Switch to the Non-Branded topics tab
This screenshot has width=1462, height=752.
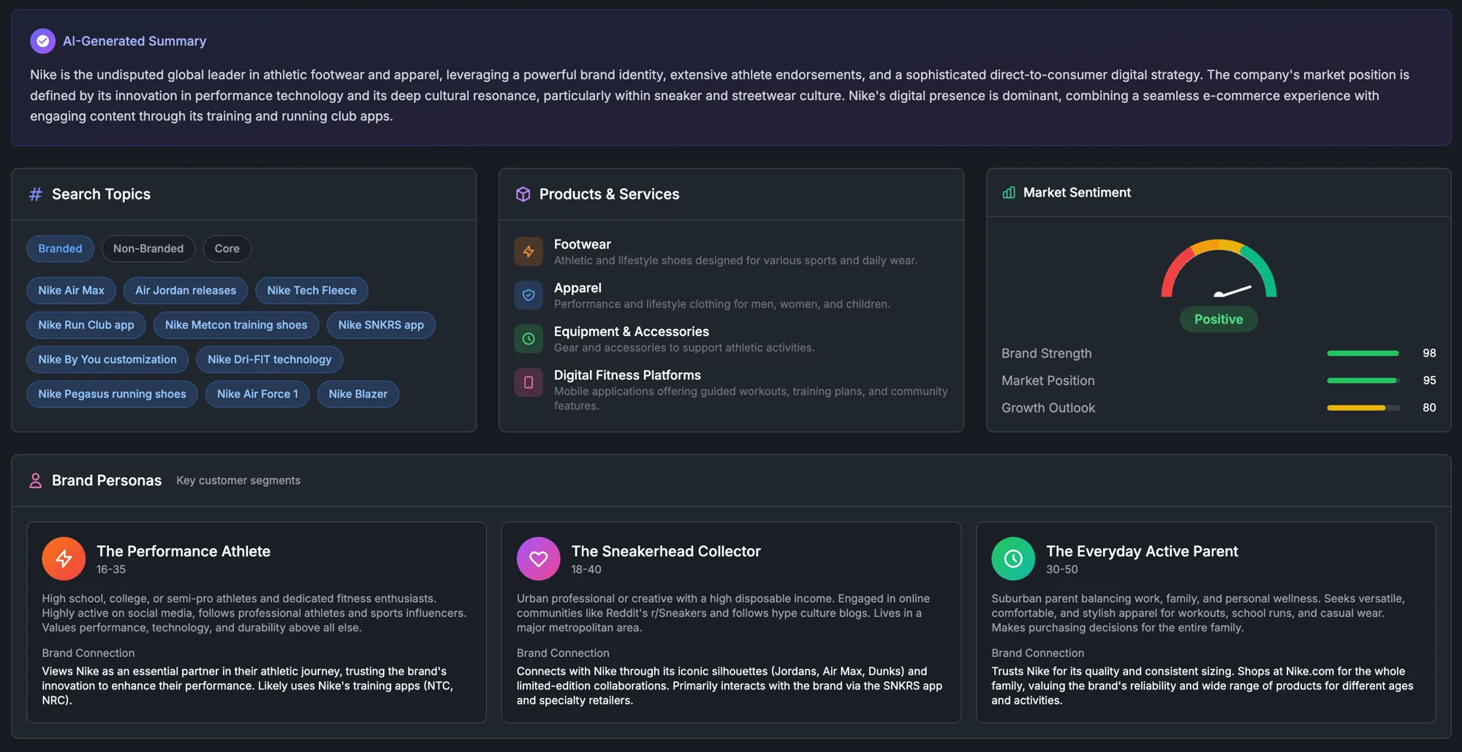point(148,248)
